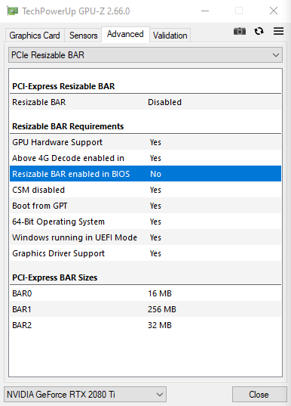Viewport: 291px width, 406px height.
Task: Select the Advanced tab
Action: coord(125,34)
